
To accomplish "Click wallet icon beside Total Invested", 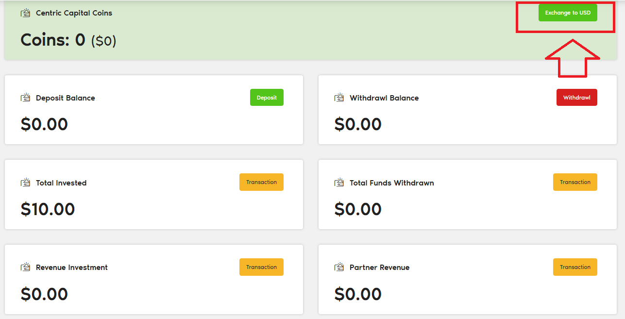I will (25, 183).
